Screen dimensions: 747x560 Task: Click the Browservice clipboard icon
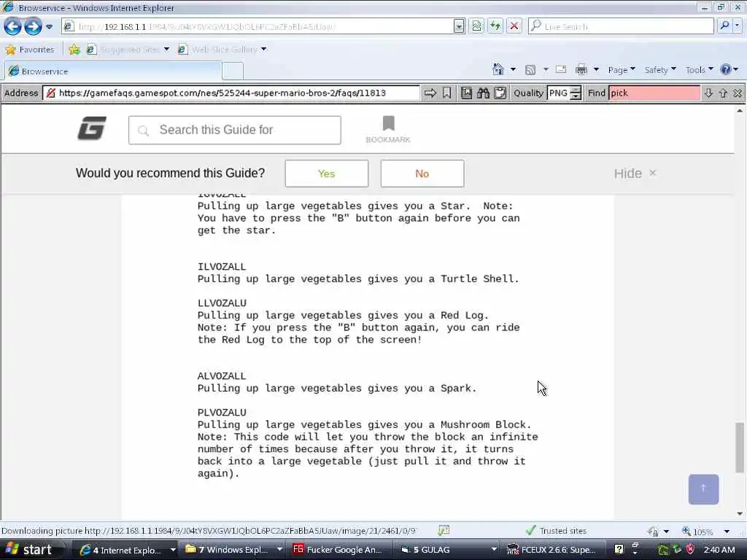(x=500, y=93)
